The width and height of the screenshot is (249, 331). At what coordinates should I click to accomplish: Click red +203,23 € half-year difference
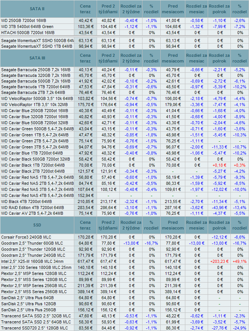pos(219,261)
